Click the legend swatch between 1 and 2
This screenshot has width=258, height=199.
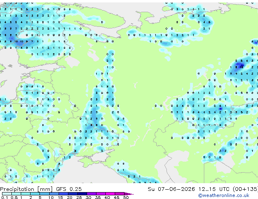tap(26, 194)
